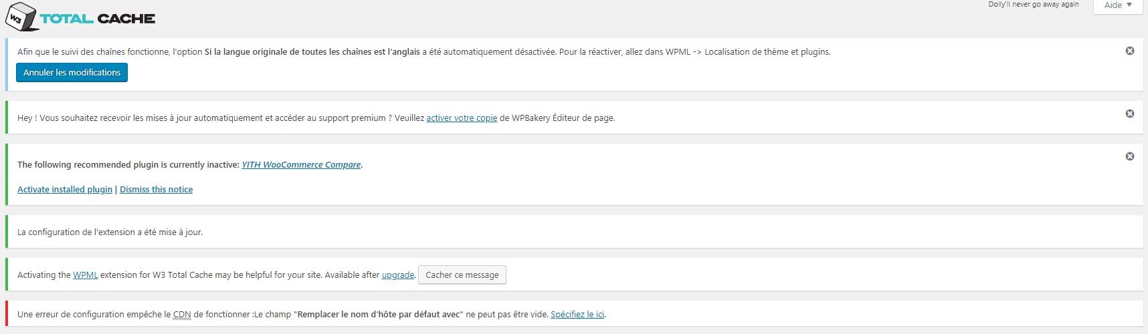Click the bold langue originale option text
The width and height of the screenshot is (1148, 334).
click(312, 52)
